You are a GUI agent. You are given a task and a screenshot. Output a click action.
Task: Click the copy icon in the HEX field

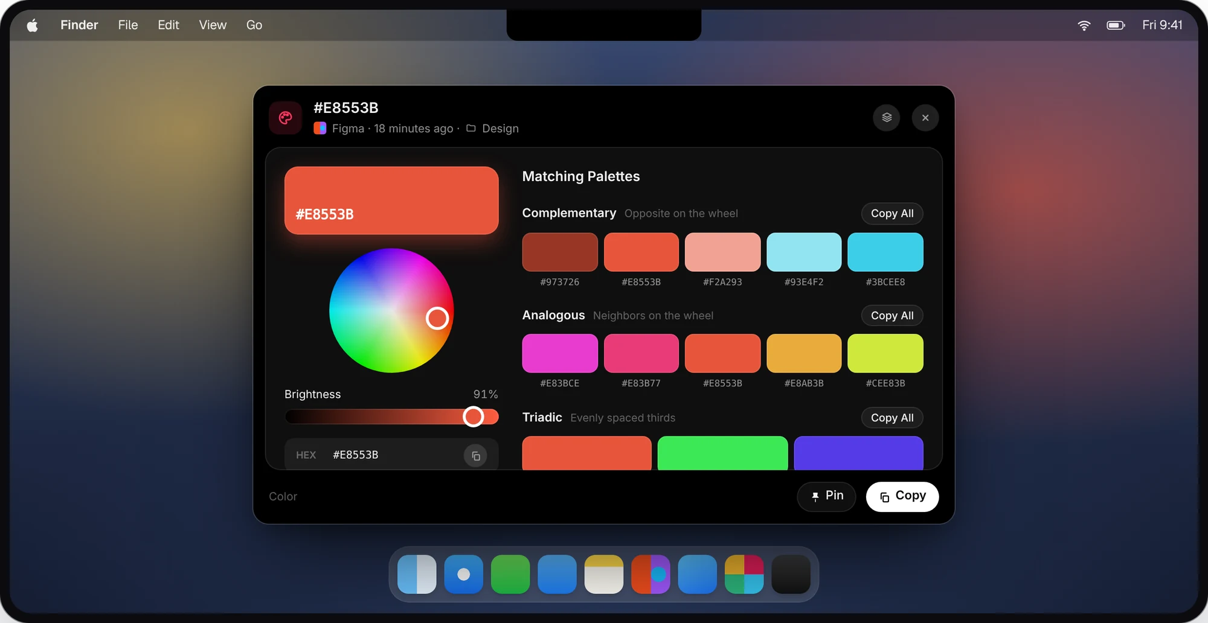[475, 456]
